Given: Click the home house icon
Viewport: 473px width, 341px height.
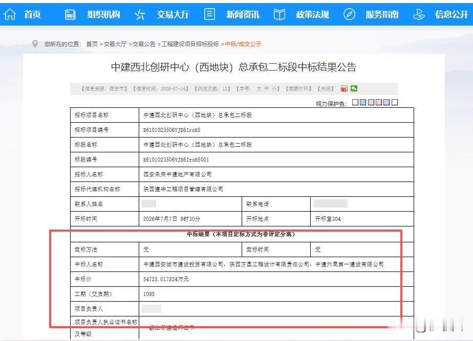Looking at the screenshot, I should [10, 14].
